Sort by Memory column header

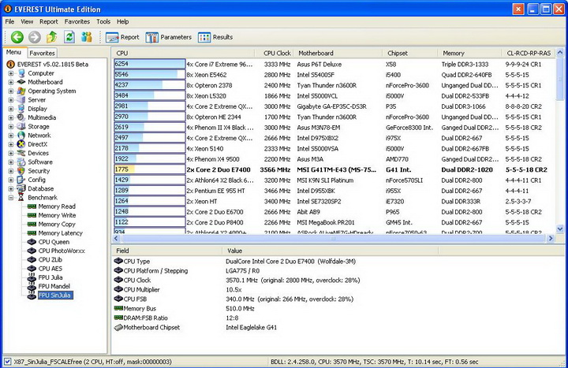pos(469,54)
